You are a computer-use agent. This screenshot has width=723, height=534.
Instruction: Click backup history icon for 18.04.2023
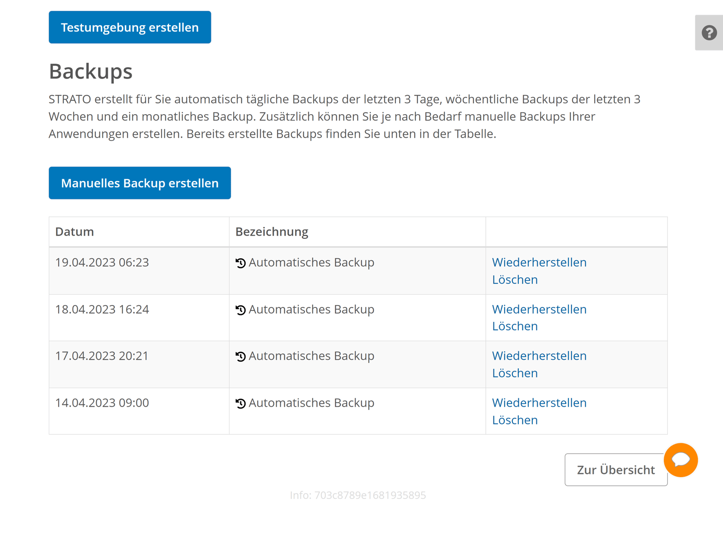[241, 310]
